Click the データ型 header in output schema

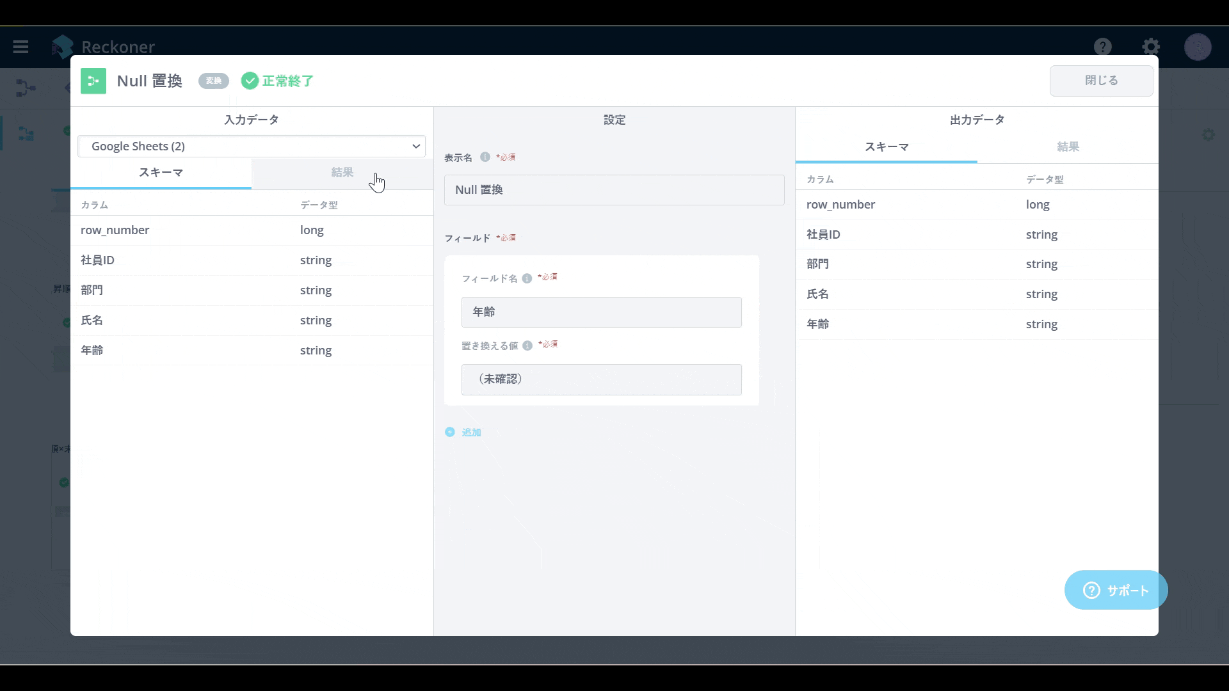tap(1045, 180)
